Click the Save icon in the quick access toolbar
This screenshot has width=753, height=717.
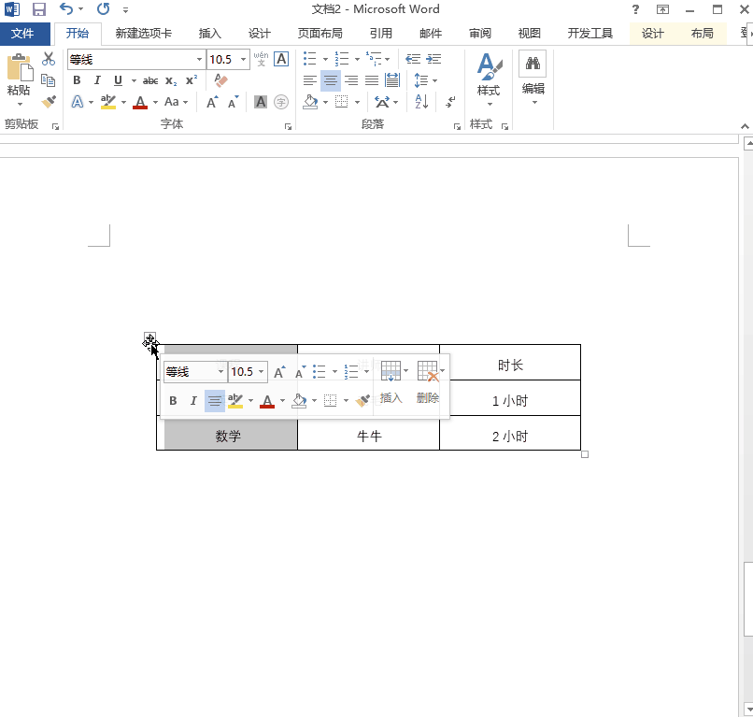click(x=39, y=9)
